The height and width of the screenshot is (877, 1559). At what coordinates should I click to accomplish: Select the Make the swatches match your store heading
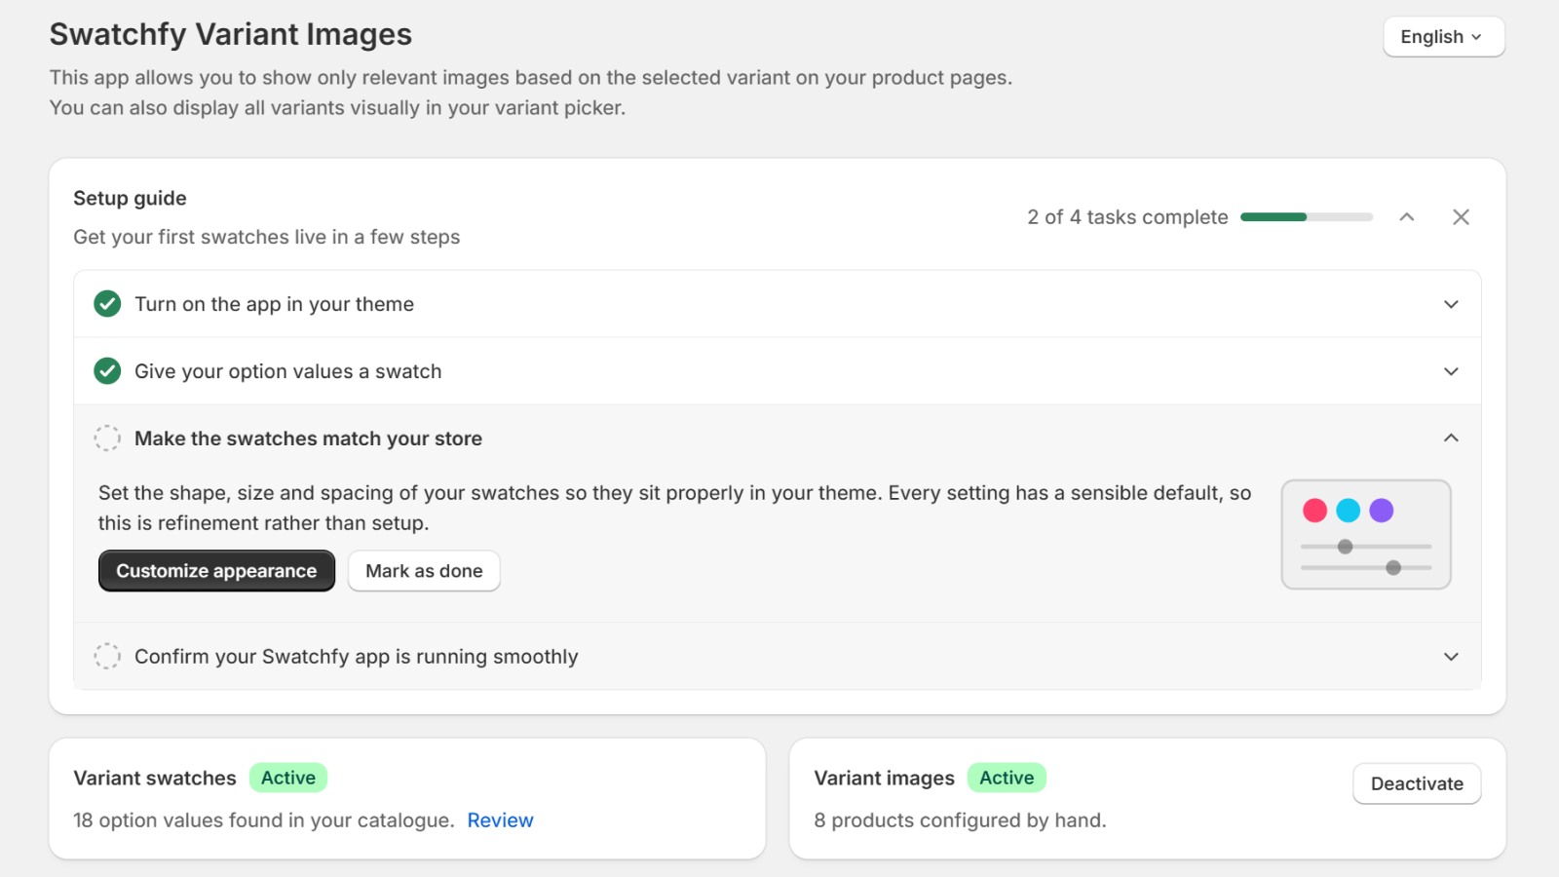tap(308, 438)
